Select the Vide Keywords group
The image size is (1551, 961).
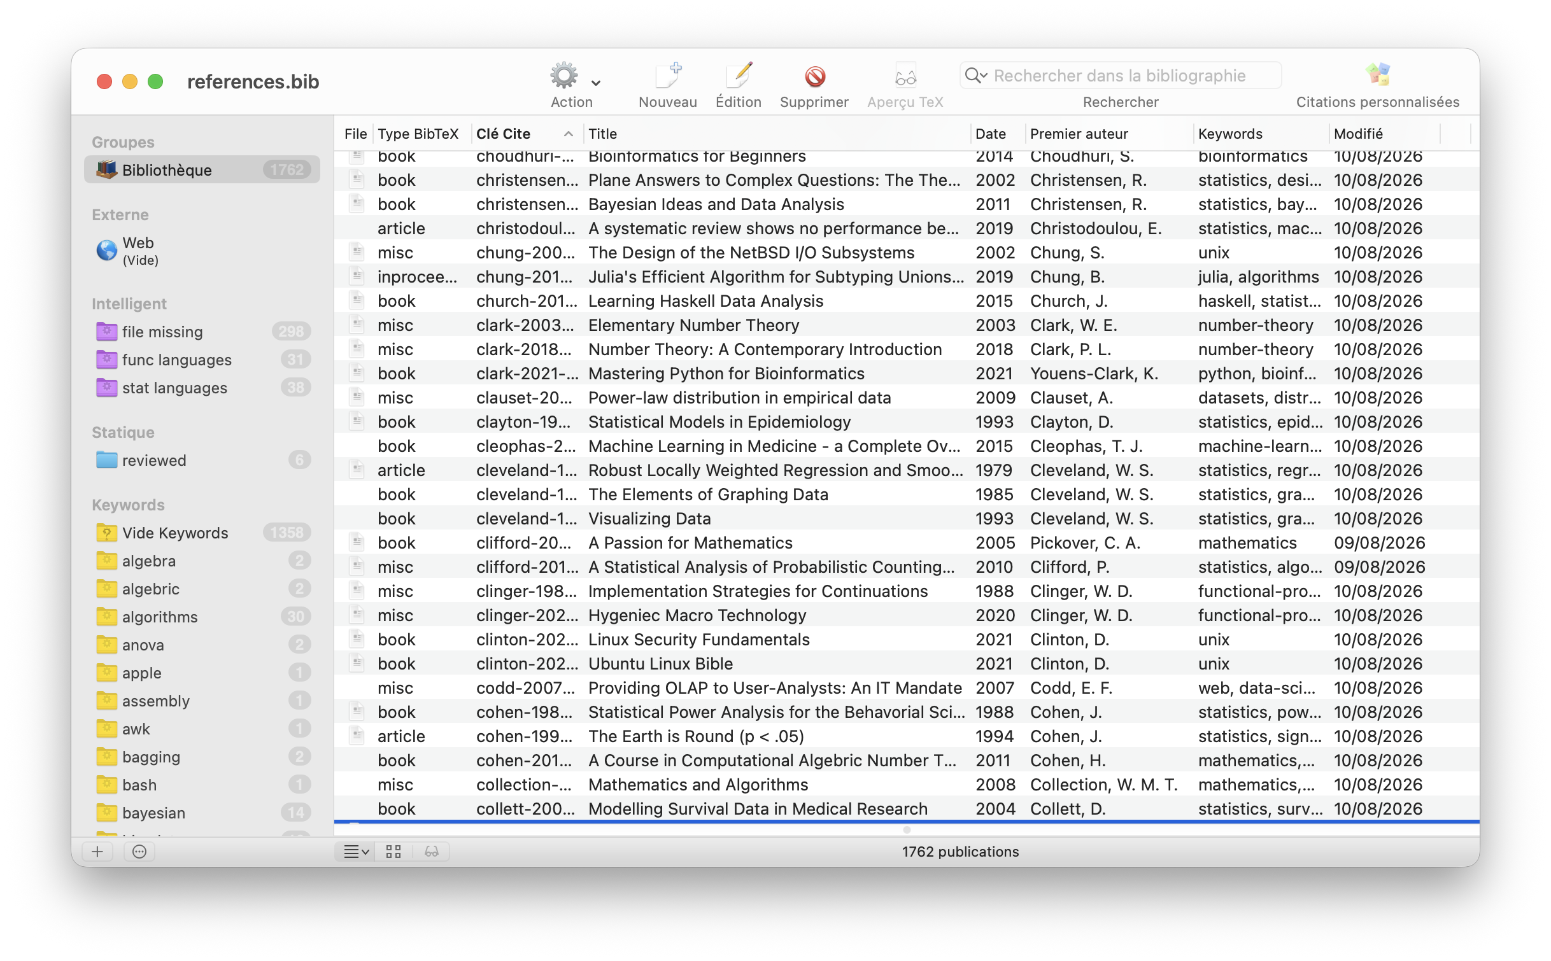(x=202, y=533)
